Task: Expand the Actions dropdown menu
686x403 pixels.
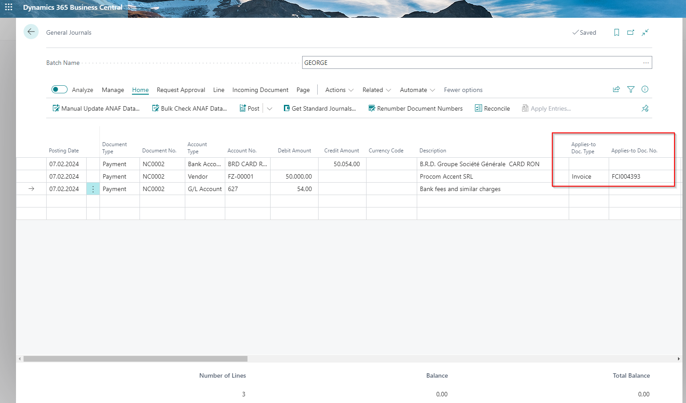Action: click(339, 90)
